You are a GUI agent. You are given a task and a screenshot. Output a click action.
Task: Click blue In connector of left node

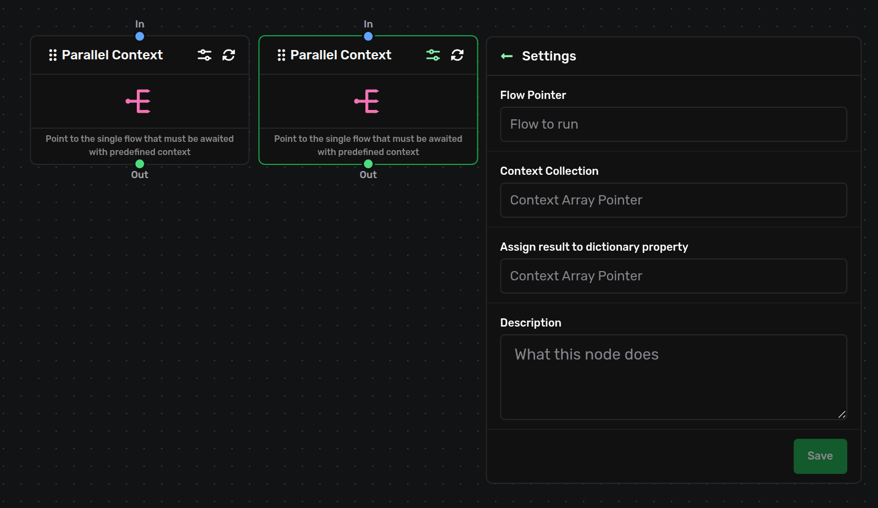[x=140, y=36]
